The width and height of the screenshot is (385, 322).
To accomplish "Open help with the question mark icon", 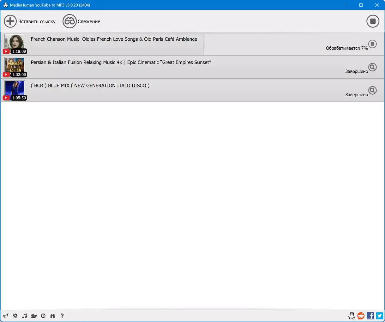I will [x=62, y=316].
